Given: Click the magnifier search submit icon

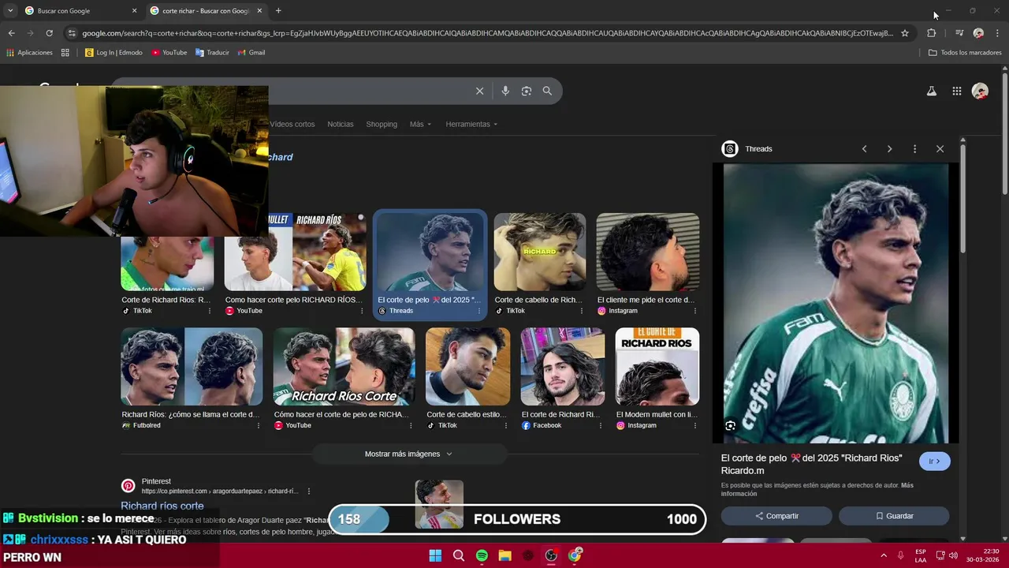Looking at the screenshot, I should coord(547,91).
